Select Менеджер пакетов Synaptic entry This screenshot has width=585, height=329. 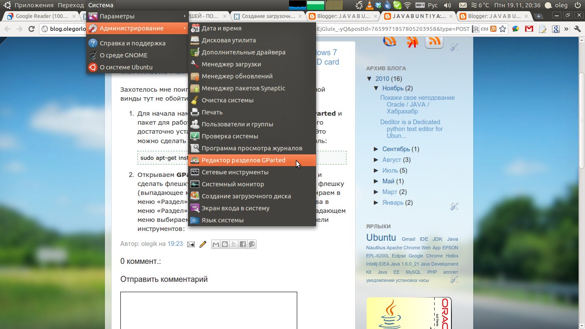252,88
